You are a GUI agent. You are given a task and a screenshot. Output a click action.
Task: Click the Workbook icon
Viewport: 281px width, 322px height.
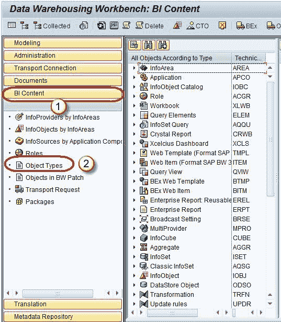[x=144, y=105]
